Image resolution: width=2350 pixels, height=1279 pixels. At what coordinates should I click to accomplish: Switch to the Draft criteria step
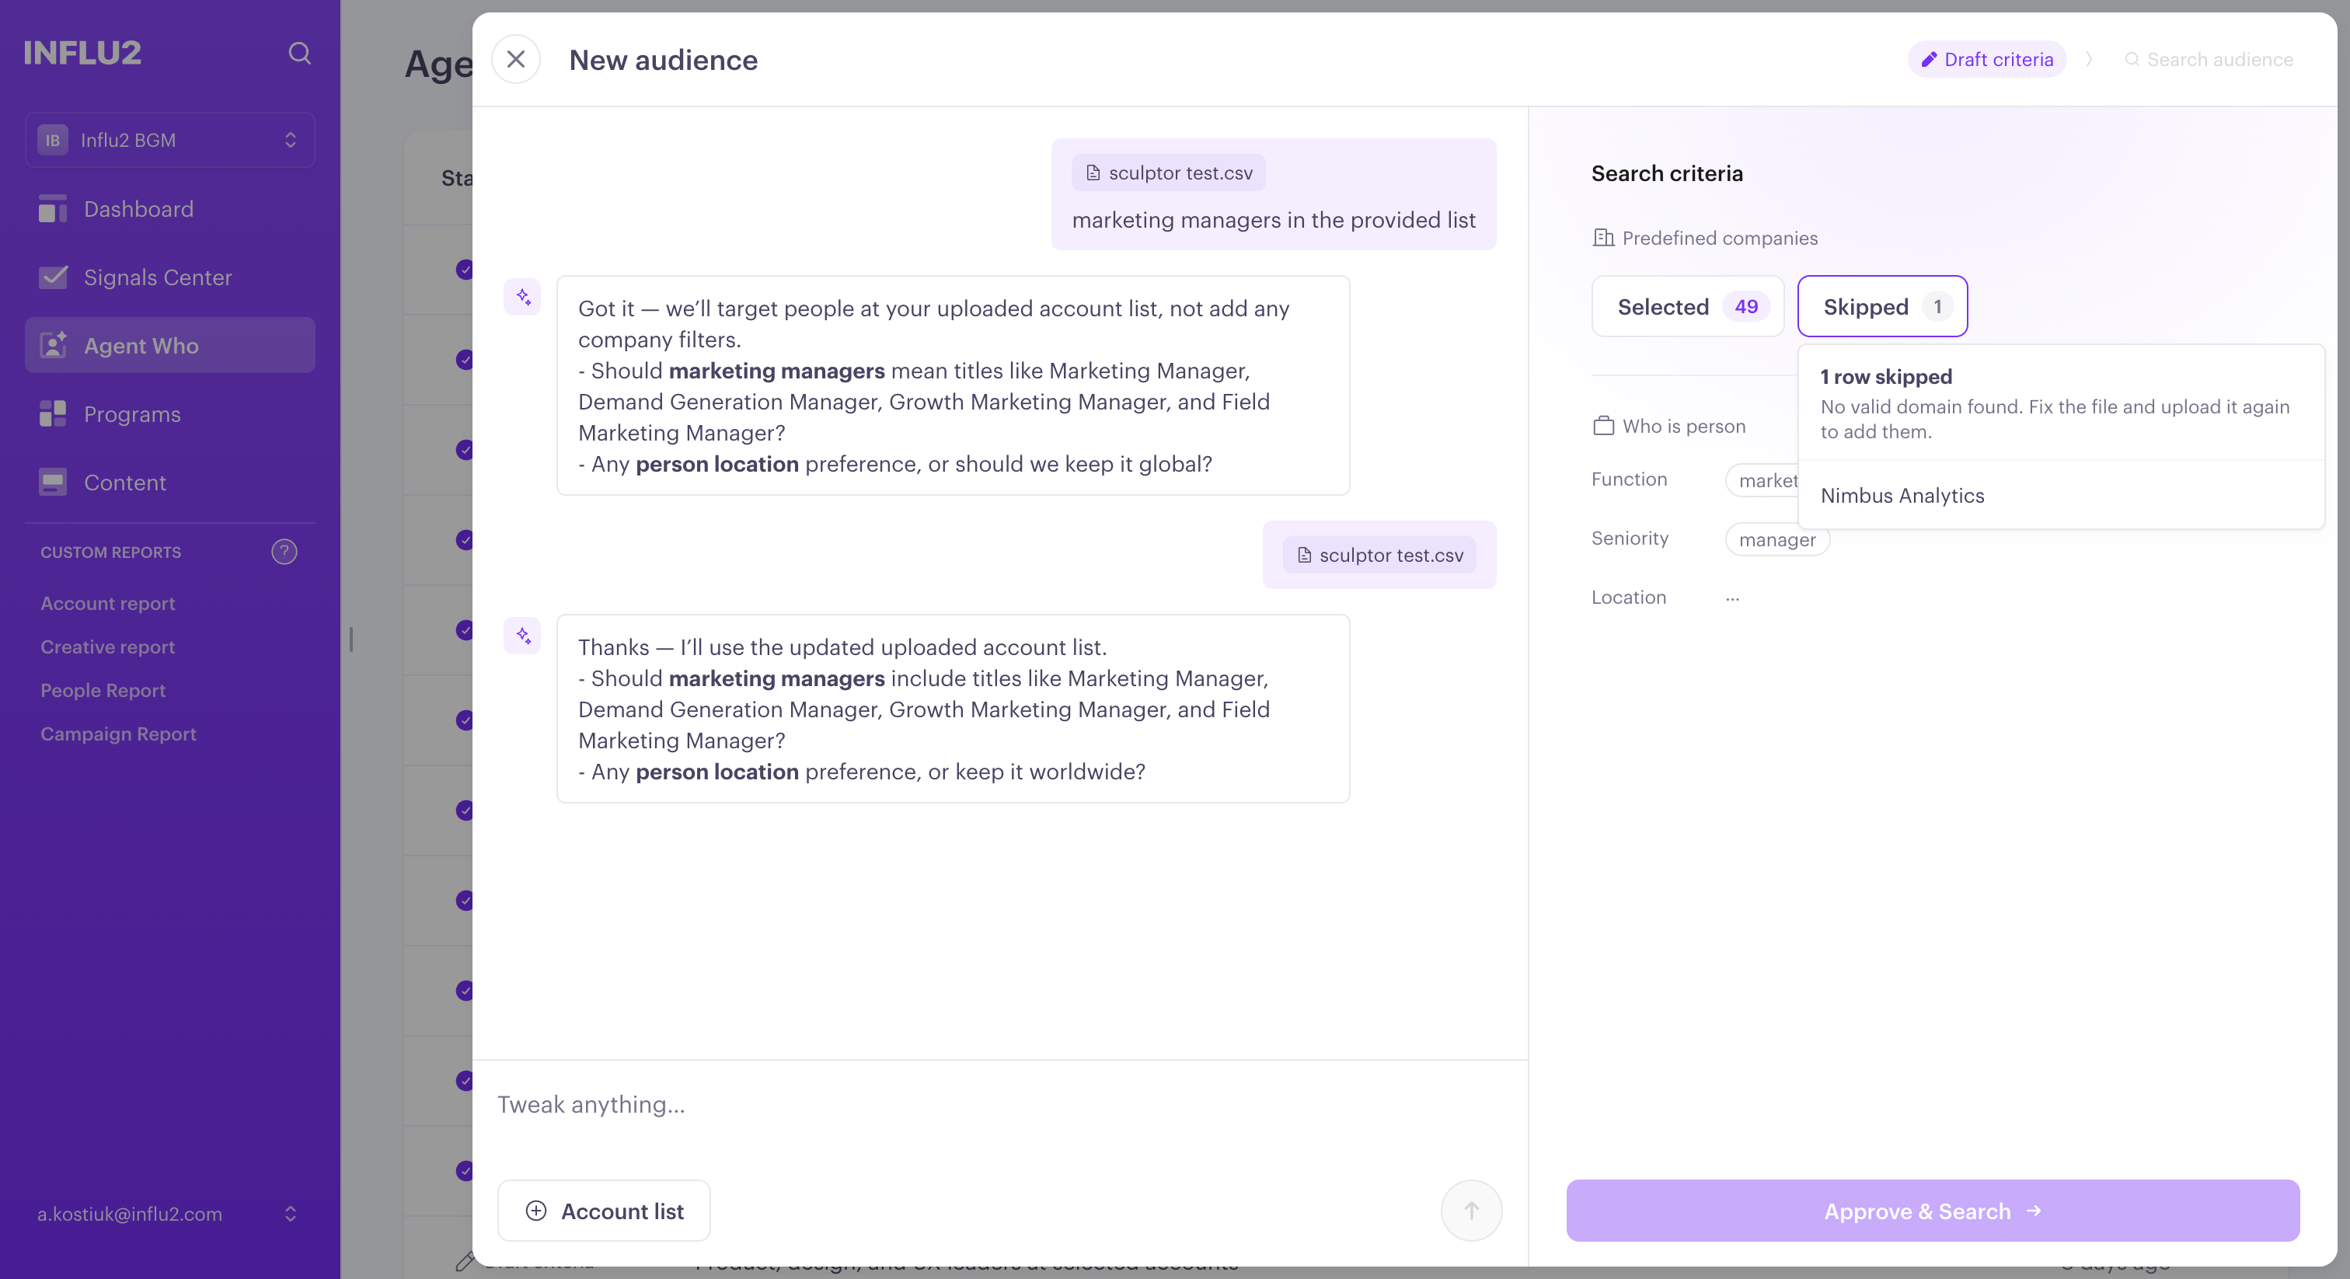(1987, 59)
